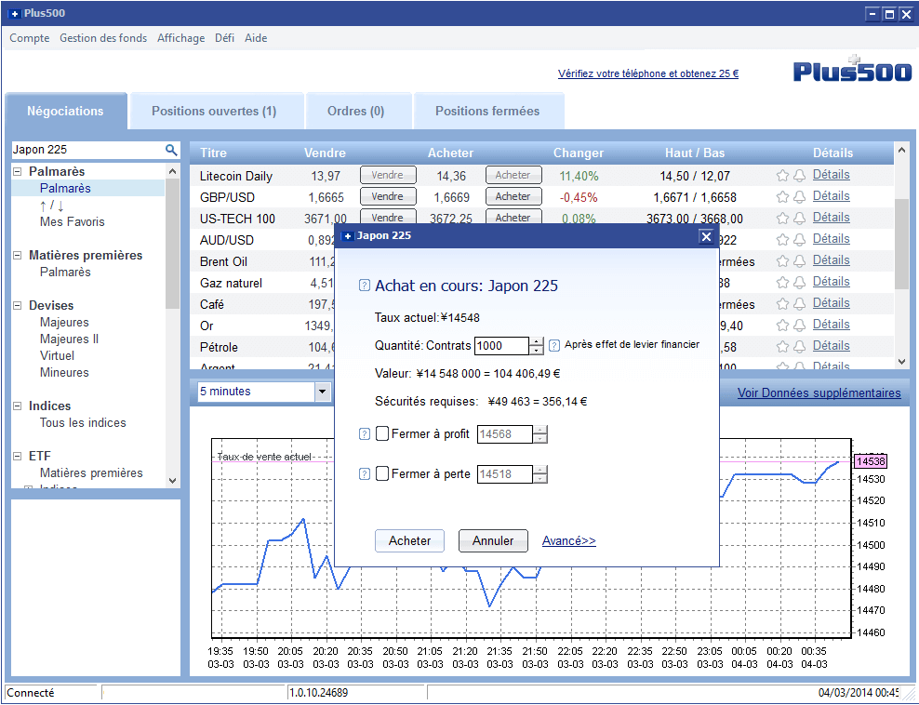Set alert bell for Brent Oil
The image size is (919, 705).
799,260
